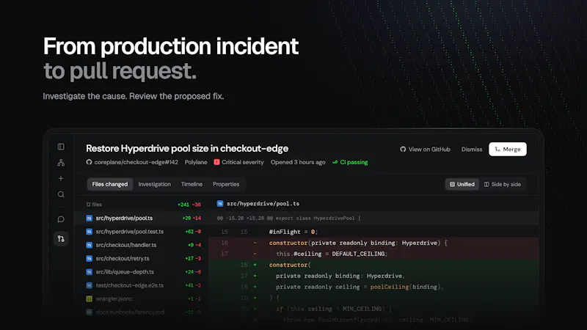Click the Opened 3 hours ago text

pos(298,162)
